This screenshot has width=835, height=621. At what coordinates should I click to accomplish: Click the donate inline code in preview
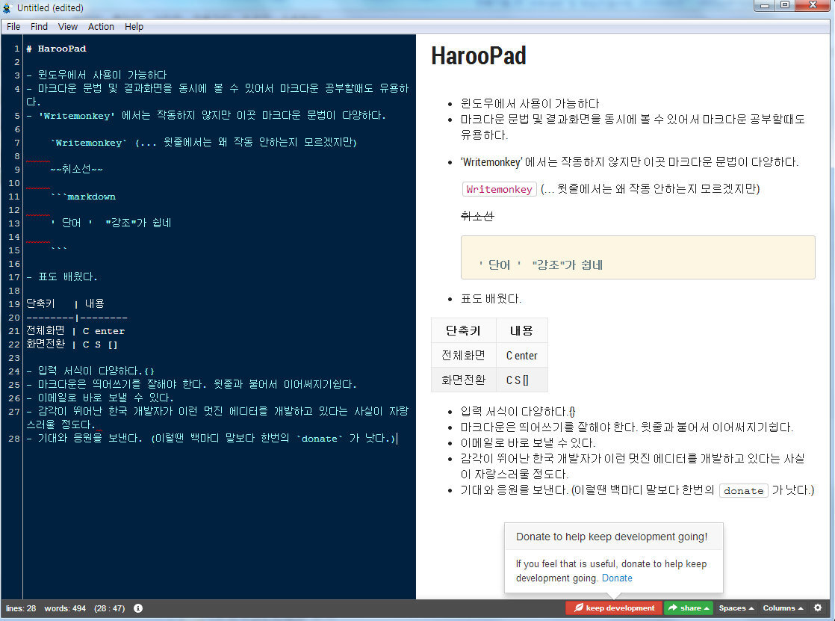tap(743, 490)
